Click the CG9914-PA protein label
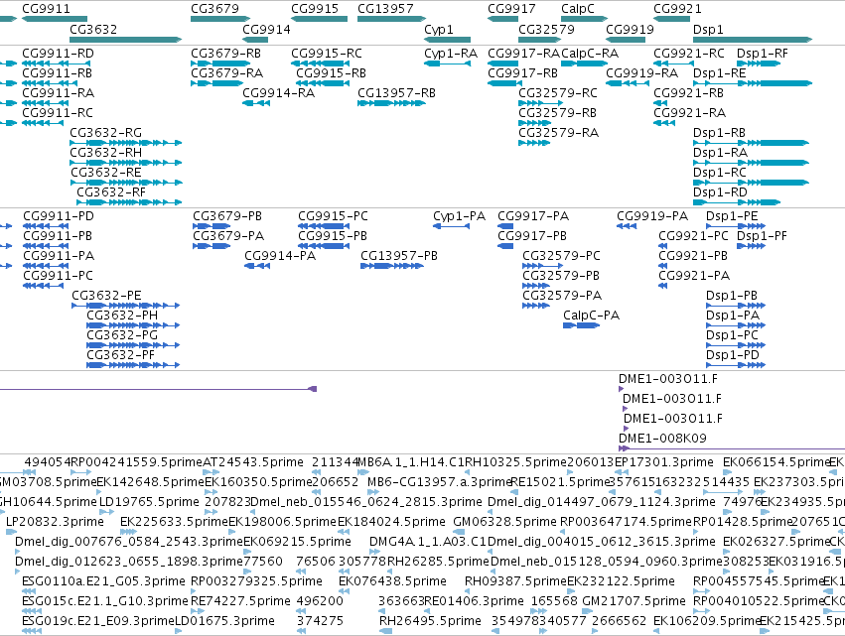Viewport: 845px width, 636px height. [280, 255]
